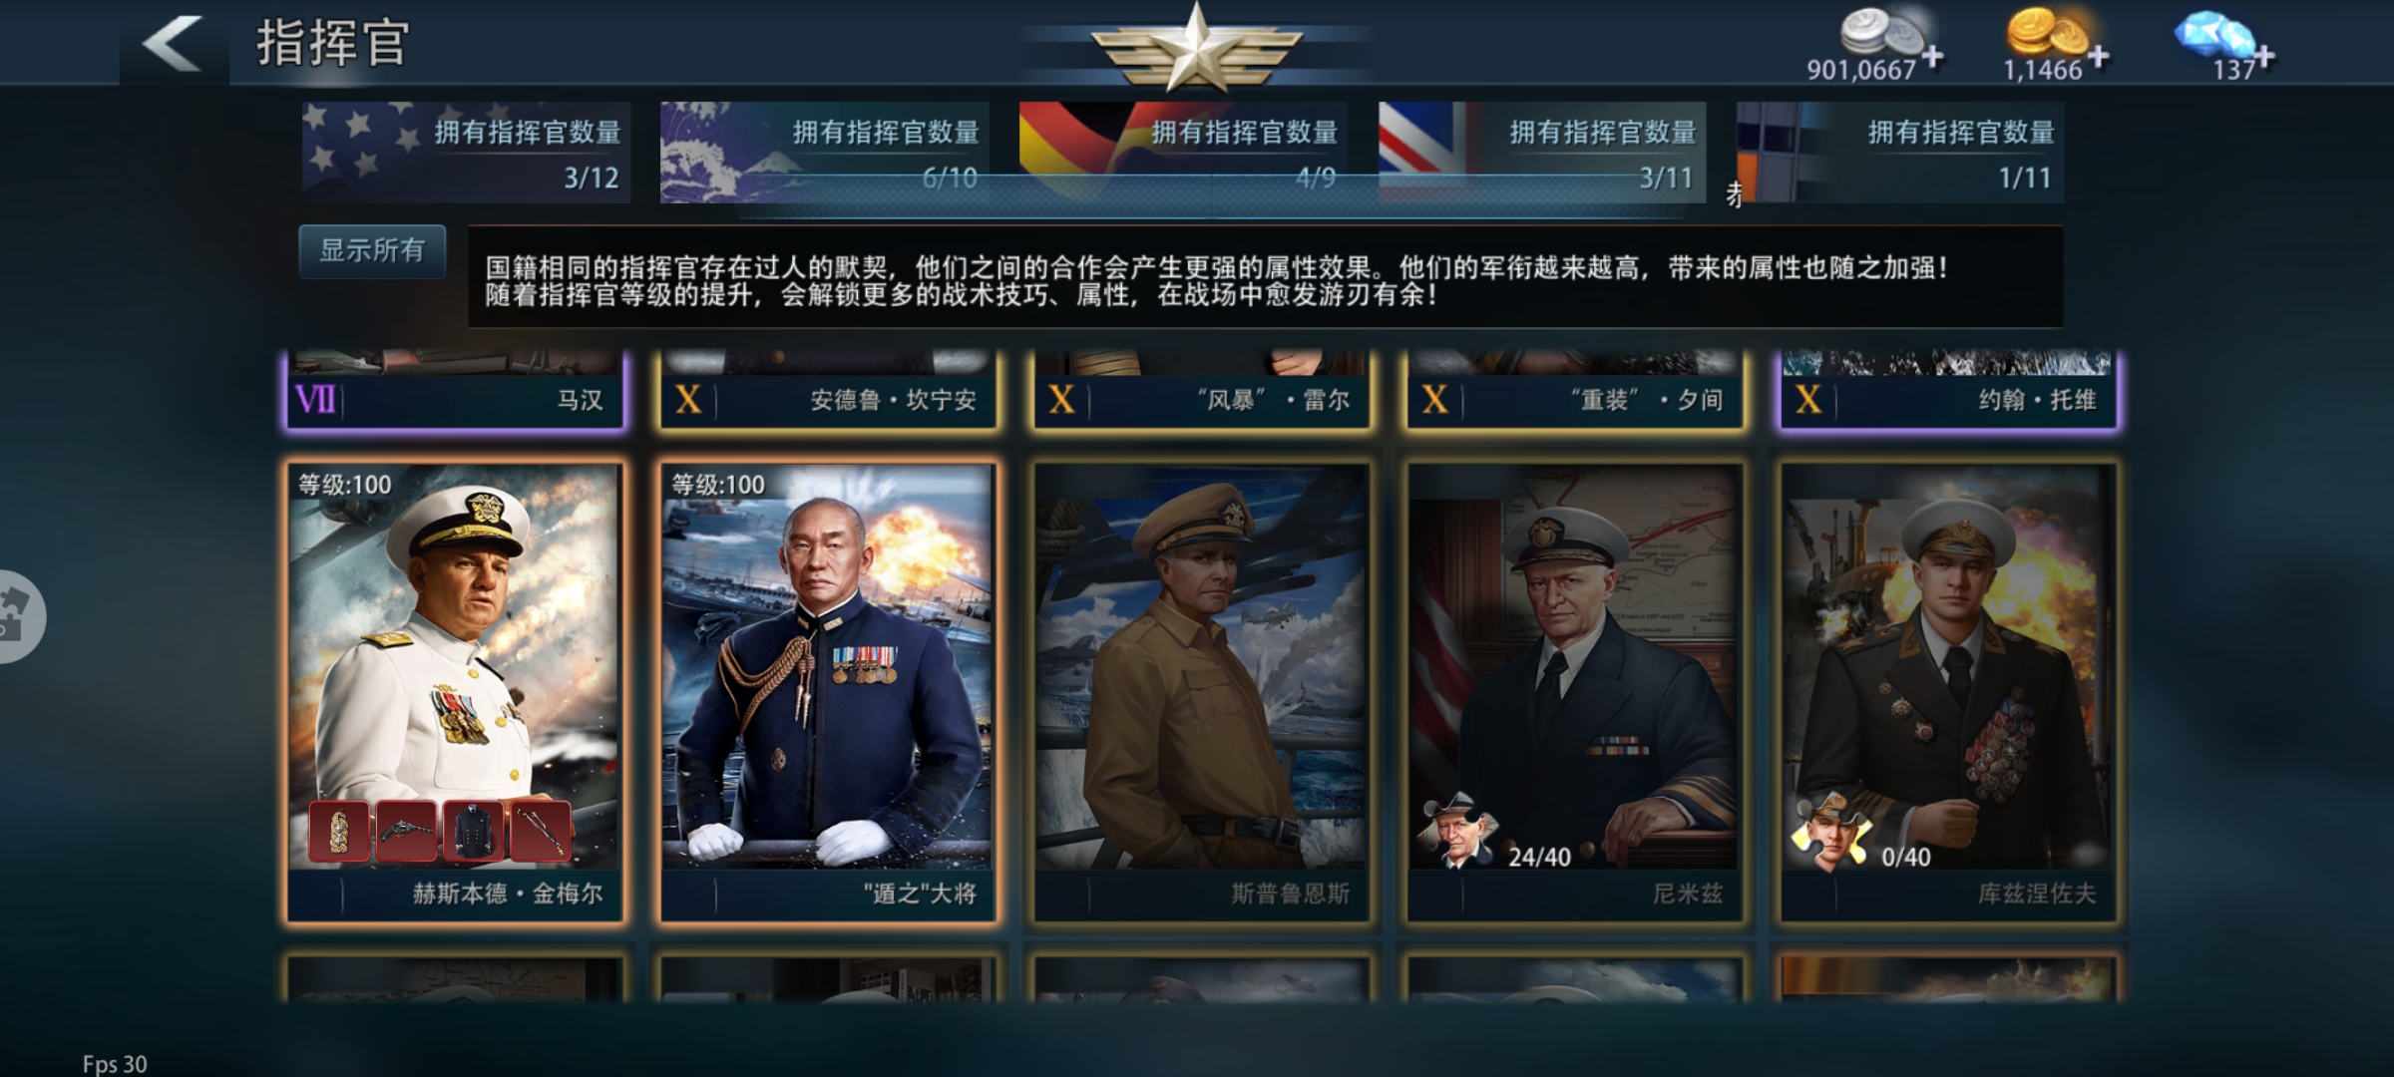Add silver coins with plus icon
Image resolution: width=2394 pixels, height=1077 pixels.
(1932, 57)
